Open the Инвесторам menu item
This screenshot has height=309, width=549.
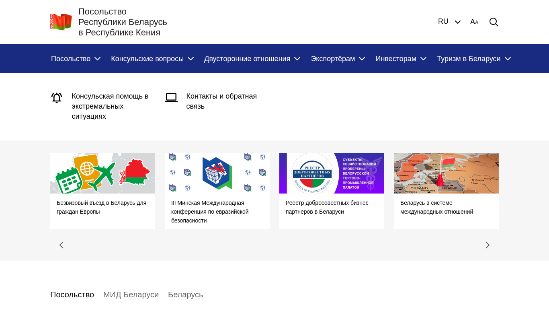point(401,59)
